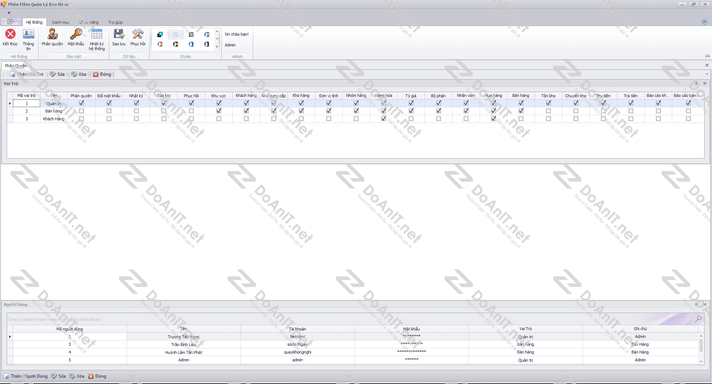Close the Phân Quyền document tab

pyautogui.click(x=707, y=65)
